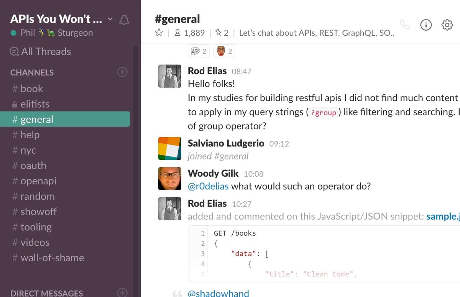Click Rod Elias's avatar
Screen dimensions: 460x297
[x=169, y=76]
